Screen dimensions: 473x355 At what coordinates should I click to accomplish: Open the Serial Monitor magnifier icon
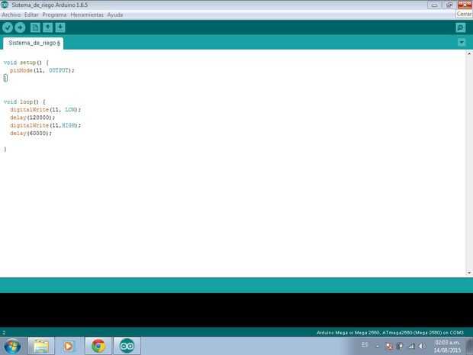click(x=461, y=27)
